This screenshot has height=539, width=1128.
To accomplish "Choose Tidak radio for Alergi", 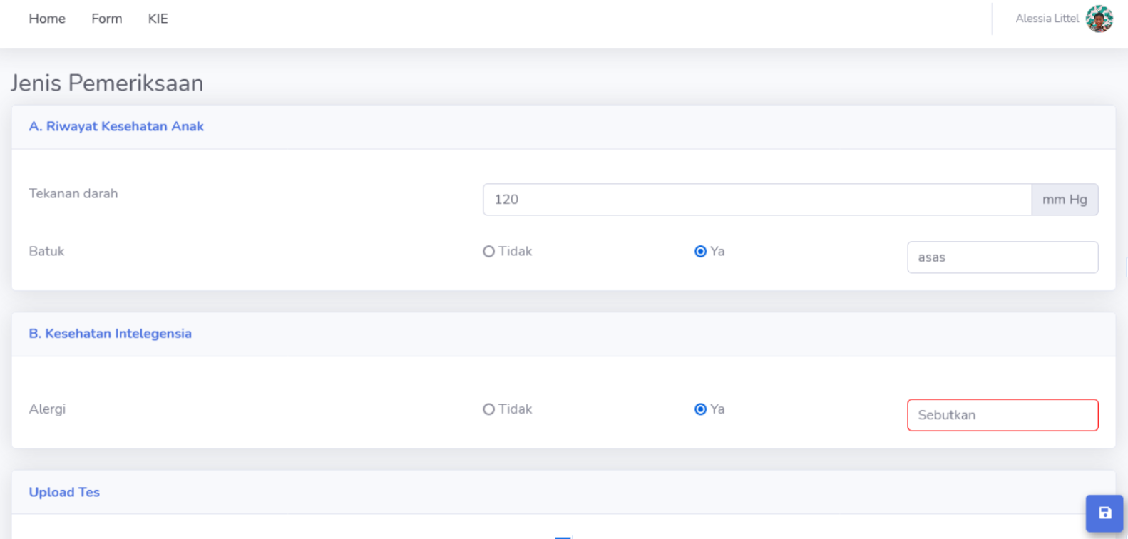I will click(488, 409).
